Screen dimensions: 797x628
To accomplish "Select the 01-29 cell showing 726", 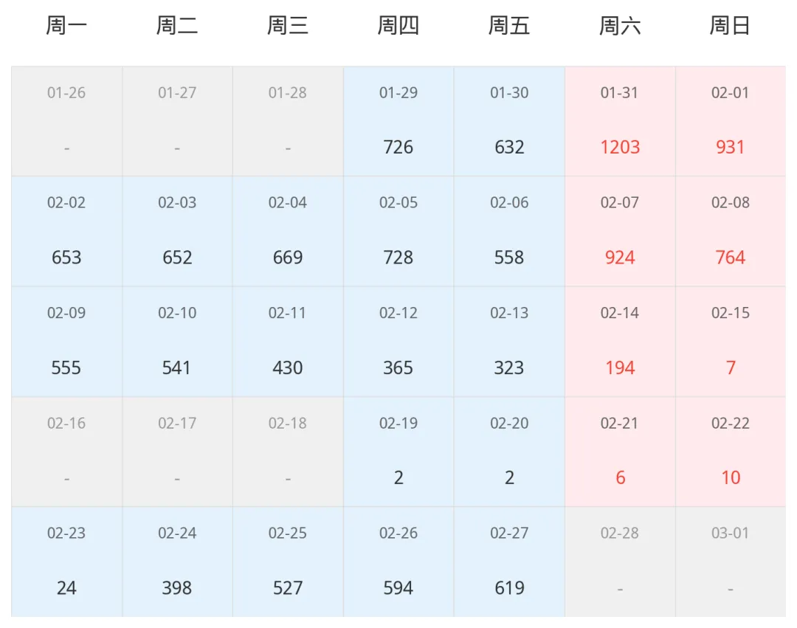I will pyautogui.click(x=398, y=122).
